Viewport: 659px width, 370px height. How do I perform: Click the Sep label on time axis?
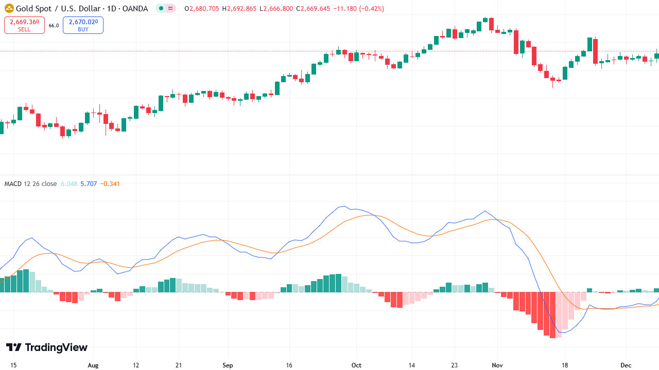tap(228, 365)
